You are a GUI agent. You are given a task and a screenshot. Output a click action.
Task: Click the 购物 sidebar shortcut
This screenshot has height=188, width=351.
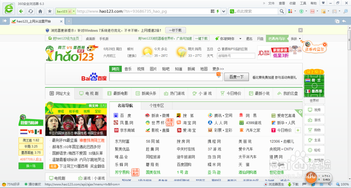coord(314,130)
